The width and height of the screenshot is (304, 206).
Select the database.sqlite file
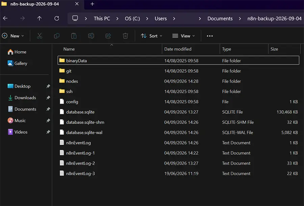tap(178, 112)
